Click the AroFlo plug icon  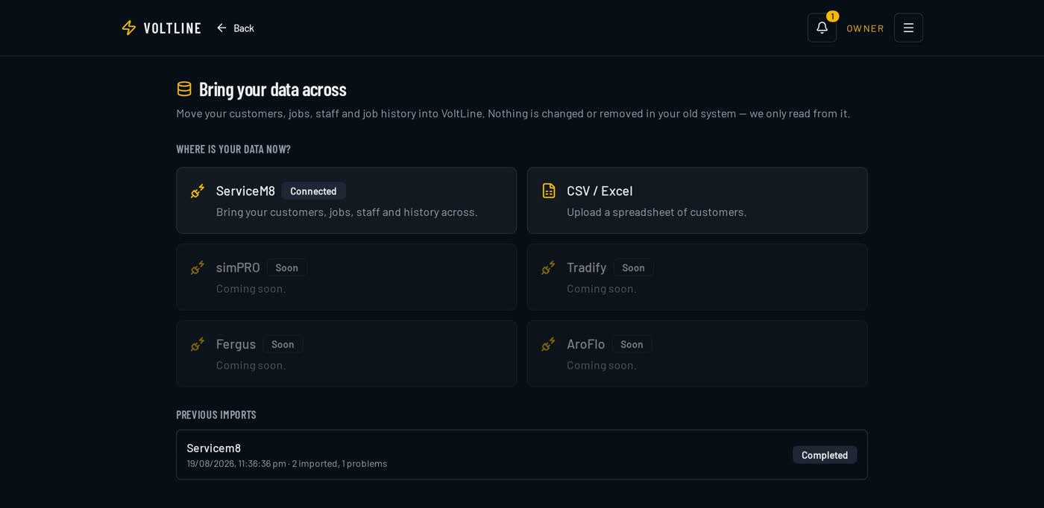[548, 344]
